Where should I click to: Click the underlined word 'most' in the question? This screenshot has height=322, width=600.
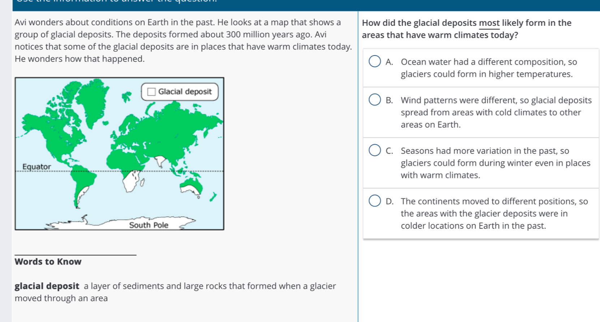pyautogui.click(x=489, y=23)
